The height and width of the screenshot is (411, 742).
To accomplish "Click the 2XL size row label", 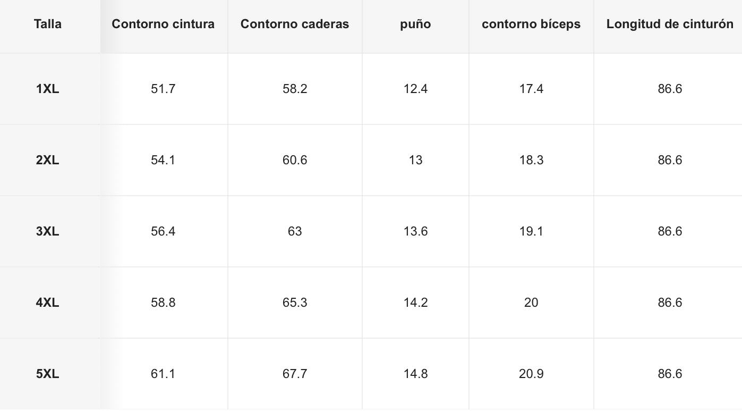I will coord(48,160).
